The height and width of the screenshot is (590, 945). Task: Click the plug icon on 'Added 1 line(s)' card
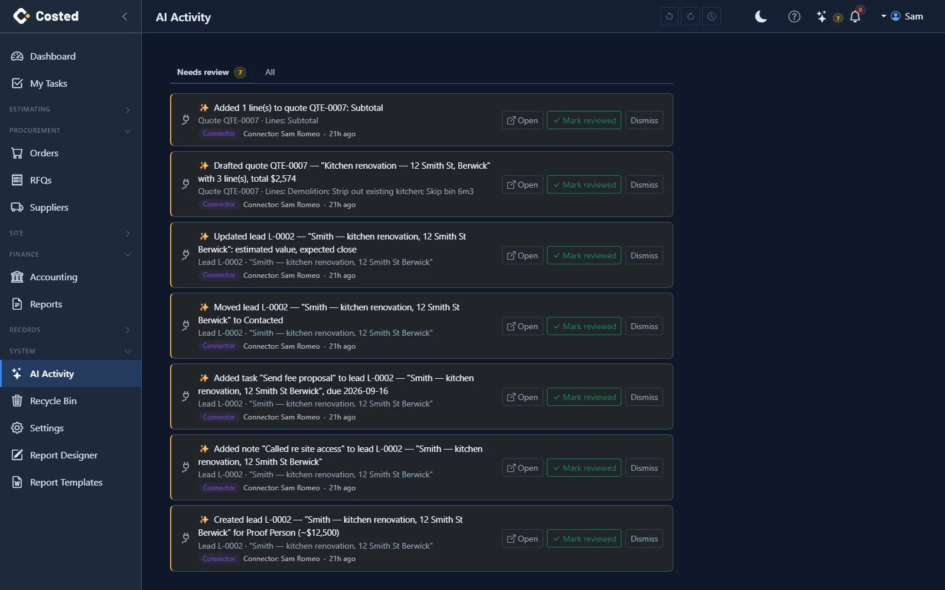point(185,120)
